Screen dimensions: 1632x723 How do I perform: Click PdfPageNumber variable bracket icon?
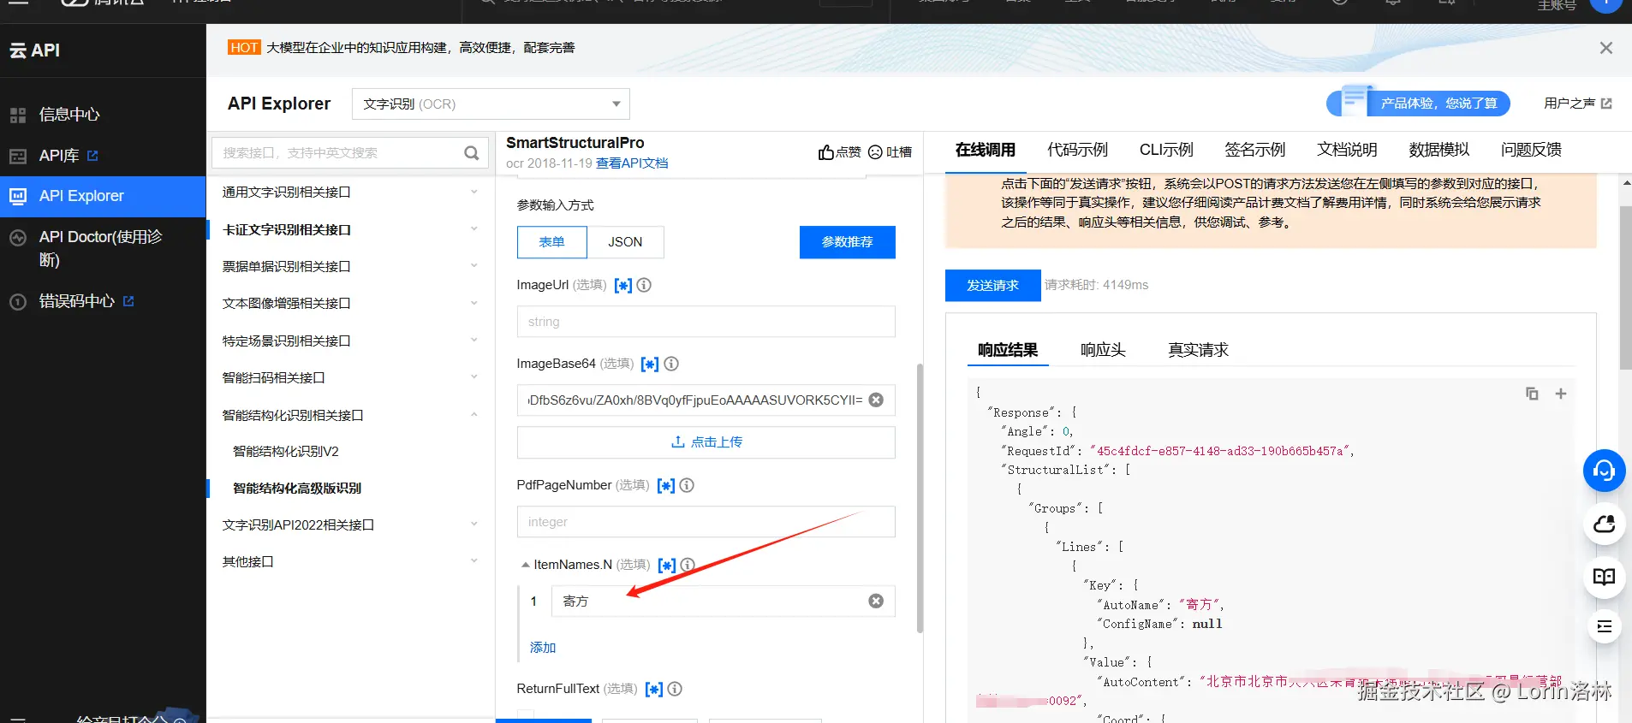pyautogui.click(x=666, y=486)
